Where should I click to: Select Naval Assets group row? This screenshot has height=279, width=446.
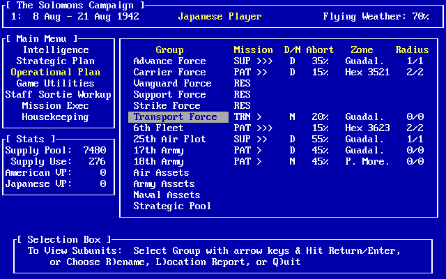click(167, 195)
